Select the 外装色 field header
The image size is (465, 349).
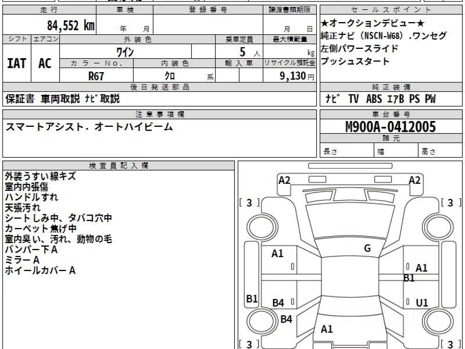point(138,39)
